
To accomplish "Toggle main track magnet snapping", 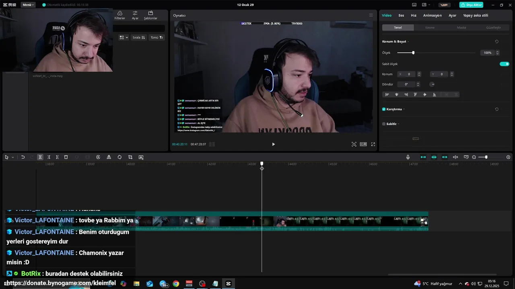I will [423, 157].
